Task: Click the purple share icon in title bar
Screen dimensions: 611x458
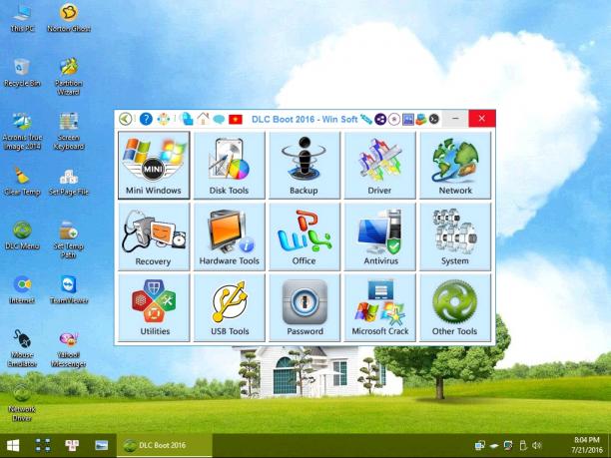Action: pos(380,119)
